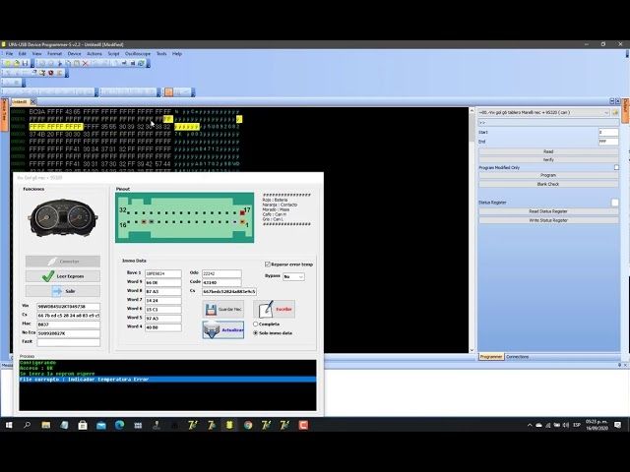Open the Oscilloscope menu
The width and height of the screenshot is (630, 472).
[x=138, y=53]
